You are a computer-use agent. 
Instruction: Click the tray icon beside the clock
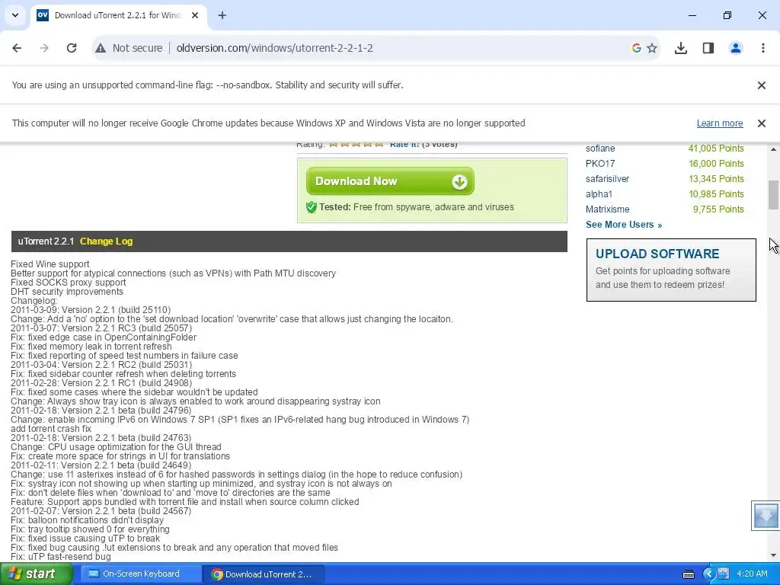724,574
